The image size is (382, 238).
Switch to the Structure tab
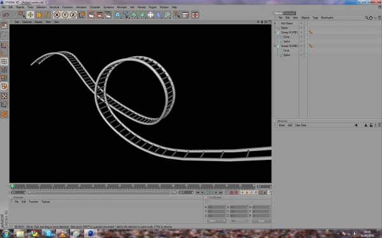[290, 13]
